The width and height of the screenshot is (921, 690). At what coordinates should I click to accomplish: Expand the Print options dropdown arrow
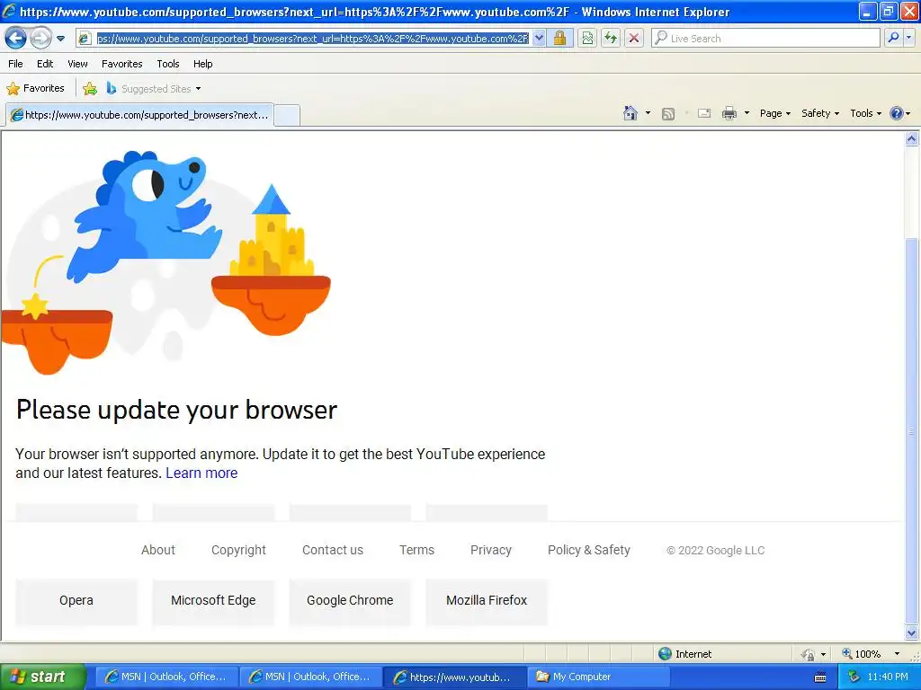coord(747,113)
